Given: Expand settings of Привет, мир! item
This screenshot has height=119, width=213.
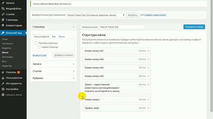Looking at the screenshot, I should 148,108.
